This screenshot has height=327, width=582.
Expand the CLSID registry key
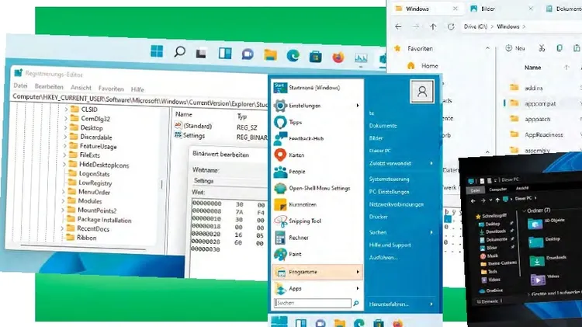(66, 110)
